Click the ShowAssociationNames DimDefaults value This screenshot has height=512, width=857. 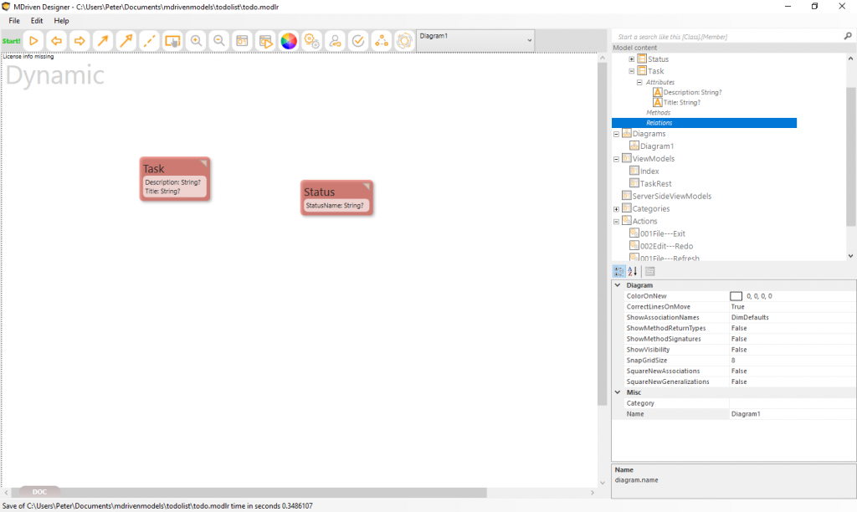tap(793, 317)
